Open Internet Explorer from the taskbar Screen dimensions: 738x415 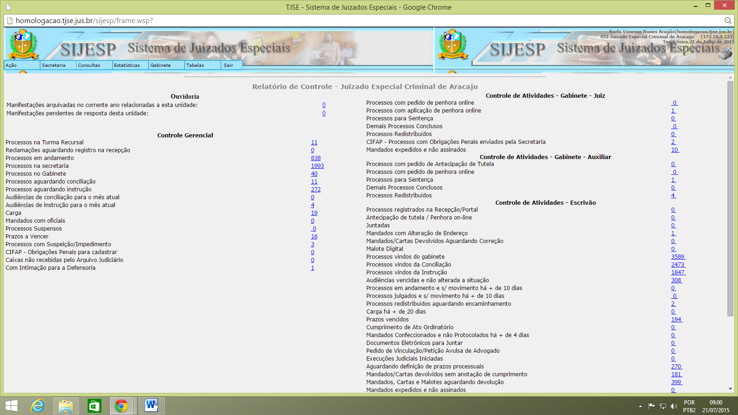click(37, 406)
